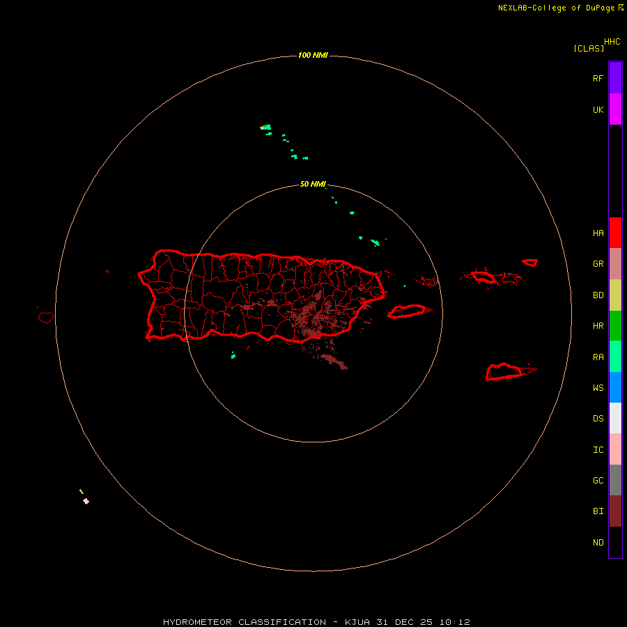
Task: Click the HYDROMETEOR CLASSIFICATION title text
Action: coord(245,622)
